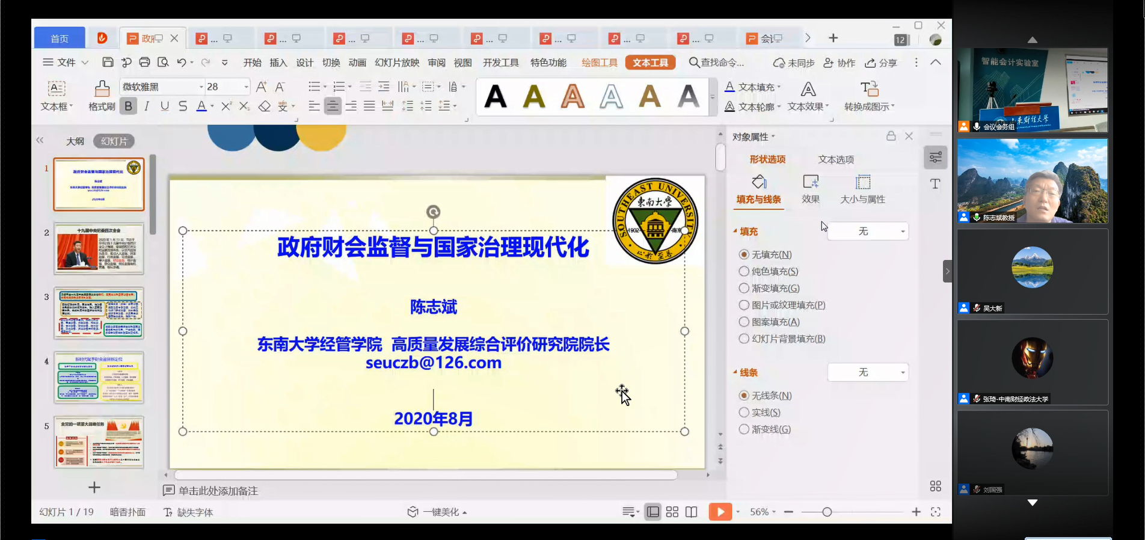This screenshot has height=540, width=1145.
Task: Open print preview from the quick toolbar
Action: 163,63
